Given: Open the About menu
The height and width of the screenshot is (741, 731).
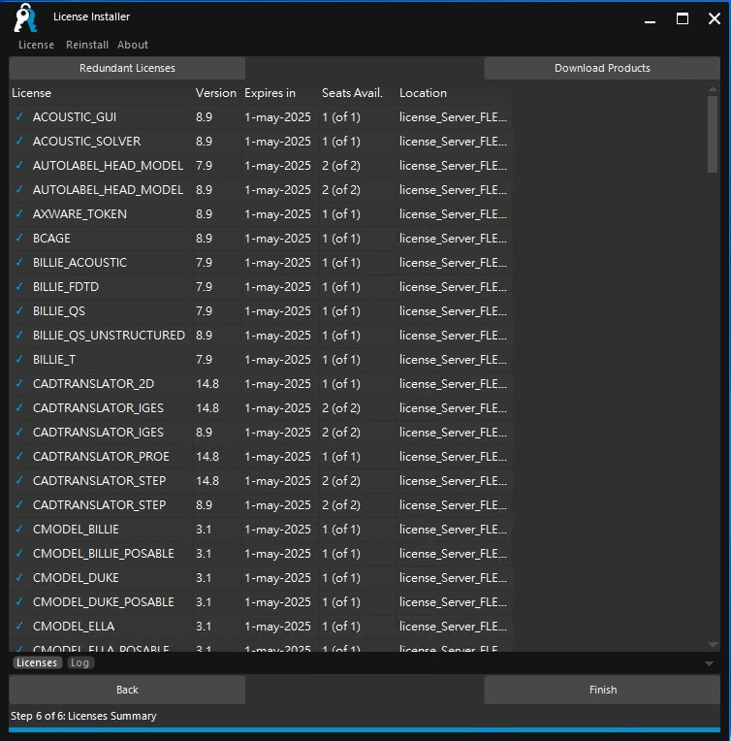Looking at the screenshot, I should point(133,45).
